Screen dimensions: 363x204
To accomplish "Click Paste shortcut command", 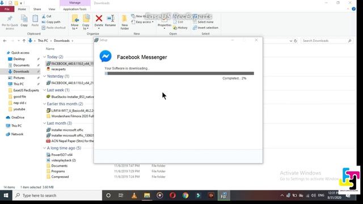I will coord(54,28).
